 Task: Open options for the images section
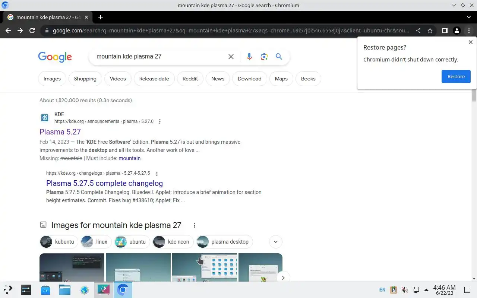(x=194, y=225)
